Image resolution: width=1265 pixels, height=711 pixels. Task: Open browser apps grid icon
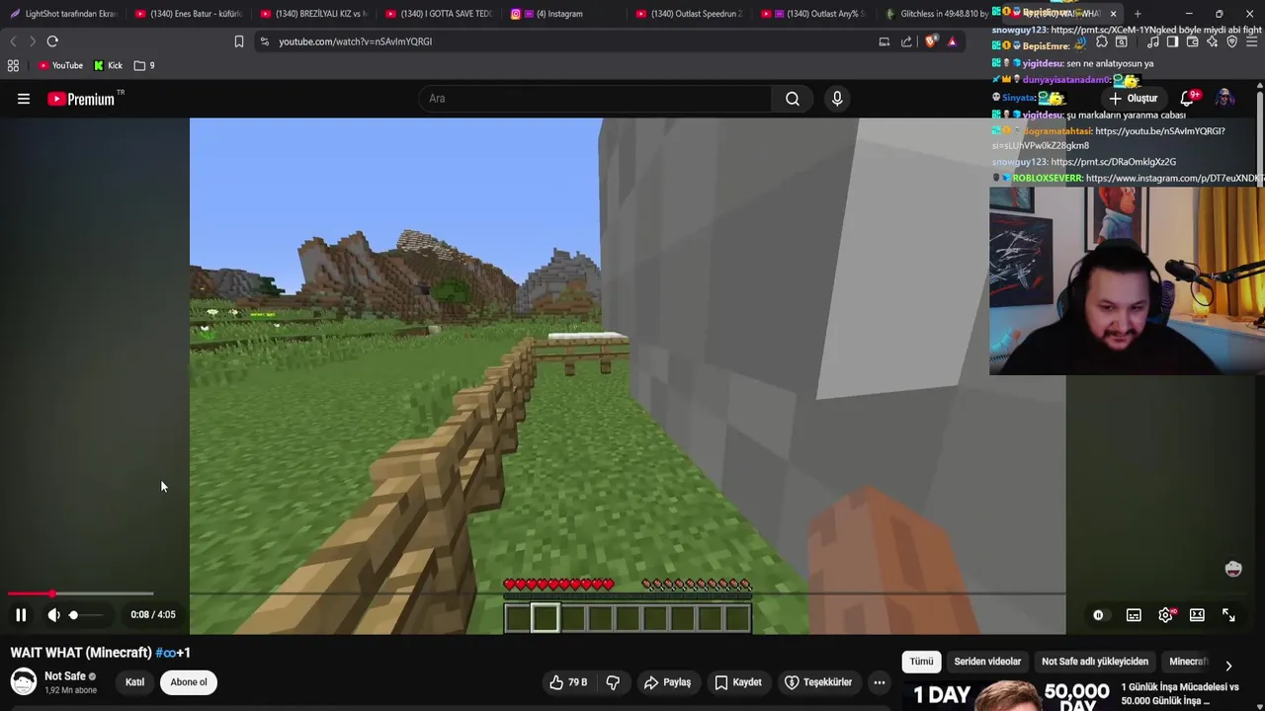(x=13, y=65)
